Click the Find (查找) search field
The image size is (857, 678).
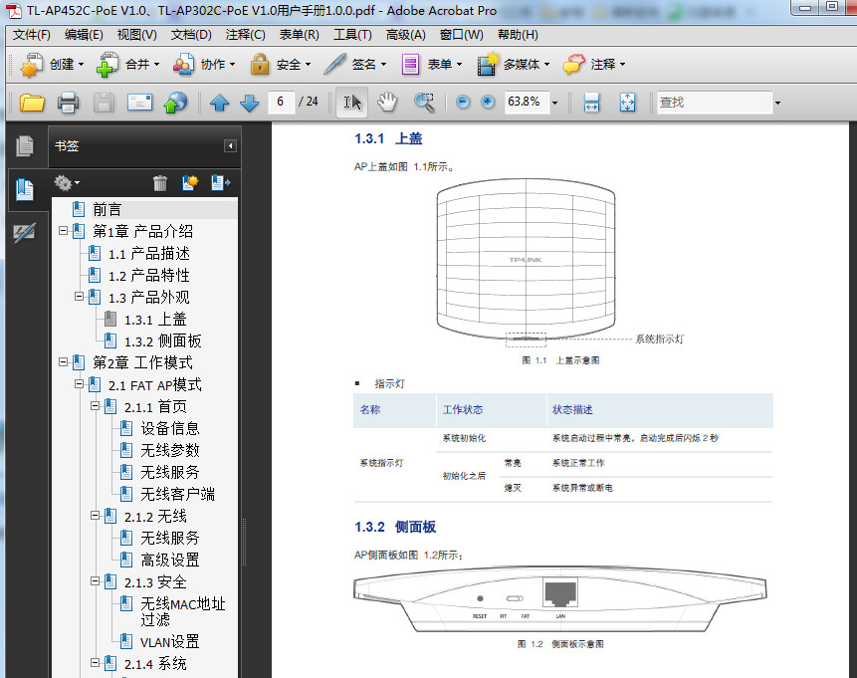[x=714, y=103]
